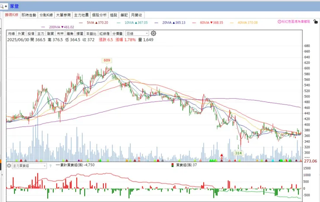
Task: Open the 主力買賣超 indicator dropdown
Action: pyautogui.click(x=29, y=166)
